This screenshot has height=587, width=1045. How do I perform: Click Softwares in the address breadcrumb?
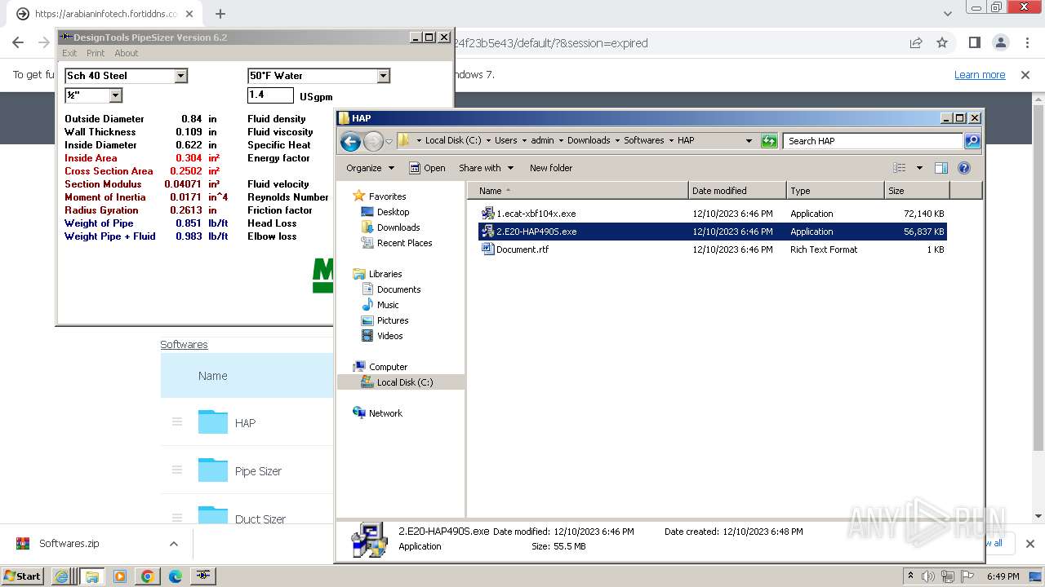tap(643, 140)
